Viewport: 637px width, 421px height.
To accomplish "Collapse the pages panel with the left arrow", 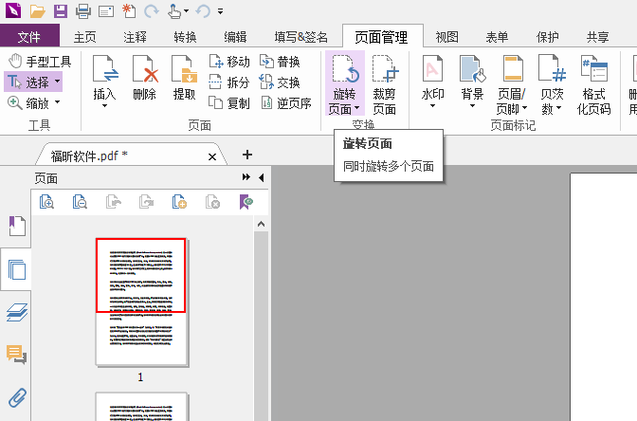I will pyautogui.click(x=262, y=177).
